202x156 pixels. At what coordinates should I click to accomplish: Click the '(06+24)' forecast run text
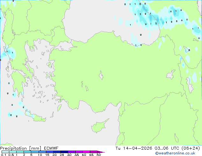(191, 148)
